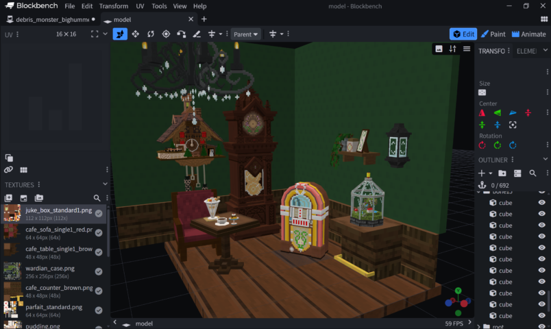Select the Pivot tool in toolbar

tap(166, 34)
